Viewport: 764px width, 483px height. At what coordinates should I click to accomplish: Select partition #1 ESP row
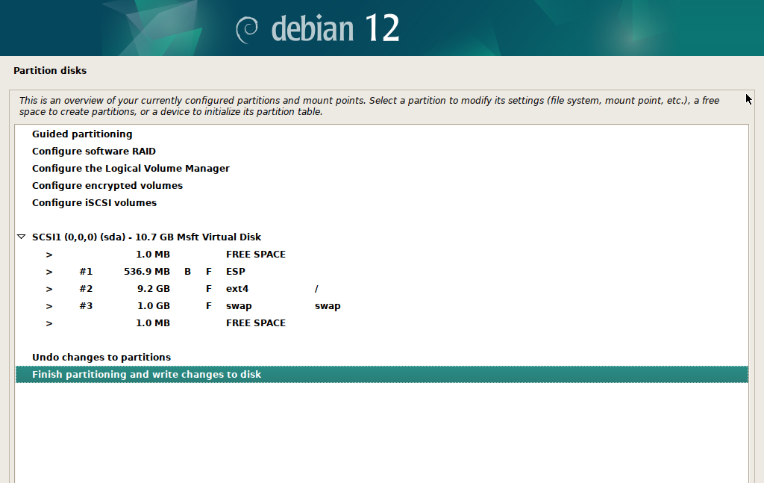381,272
